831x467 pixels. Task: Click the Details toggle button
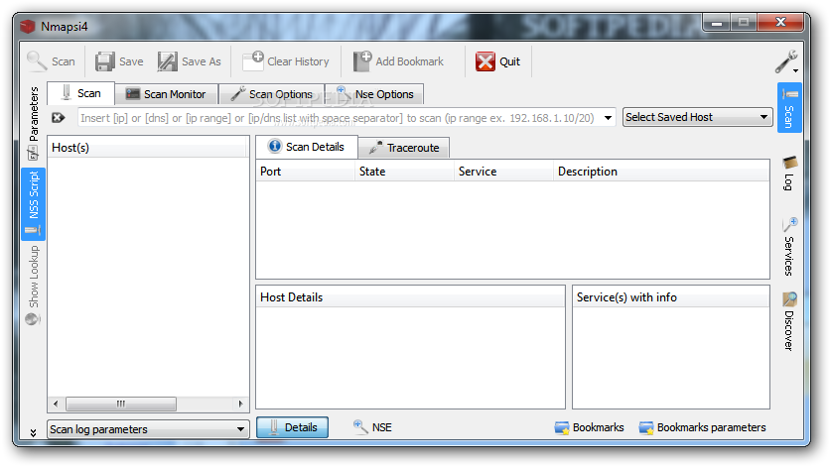coord(293,427)
